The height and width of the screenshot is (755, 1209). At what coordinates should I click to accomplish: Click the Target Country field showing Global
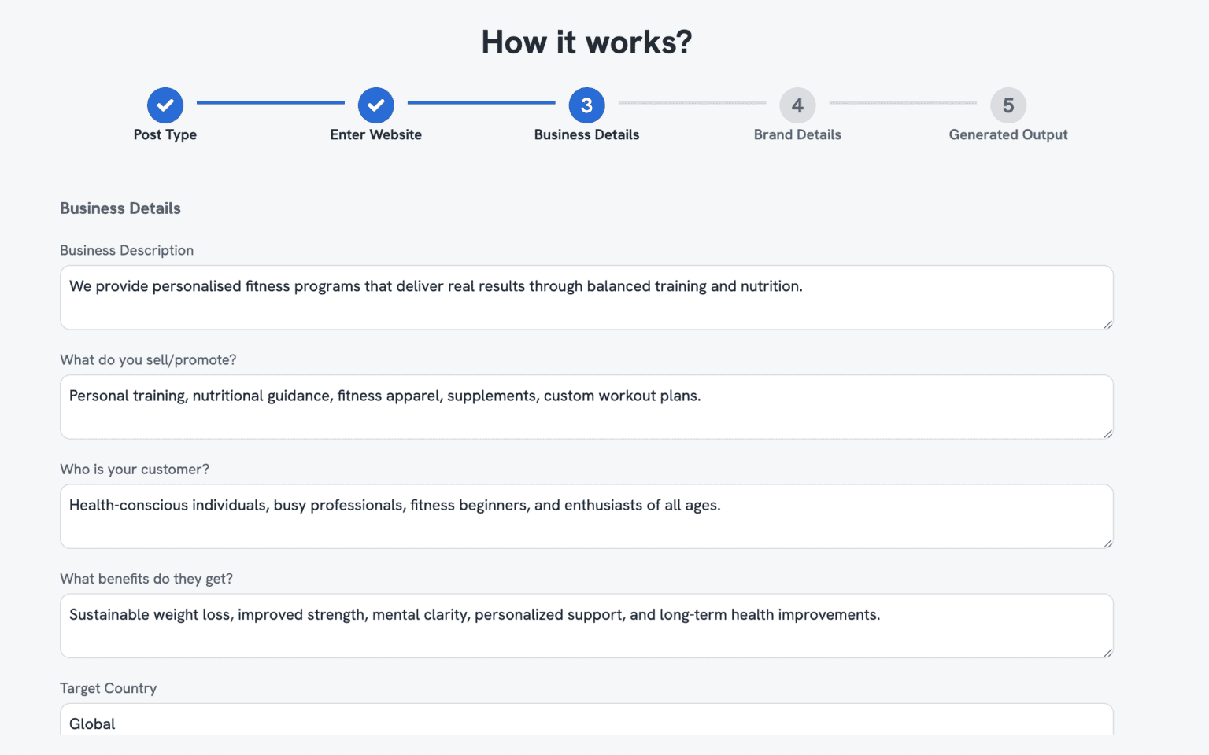586,722
